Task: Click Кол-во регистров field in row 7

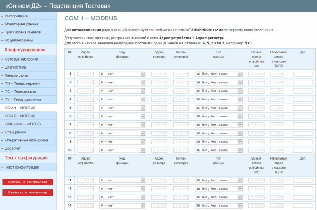Action: (181, 124)
